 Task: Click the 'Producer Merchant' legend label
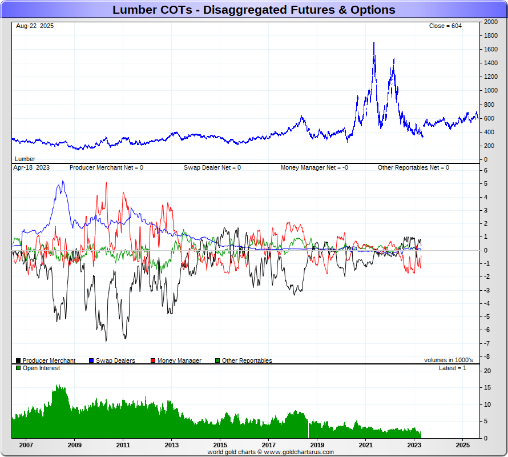[49, 360]
